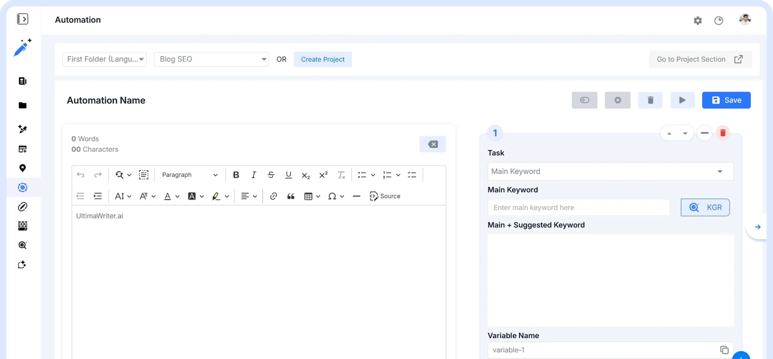Open the font background color picker
The width and height of the screenshot is (773, 359).
[x=196, y=196]
